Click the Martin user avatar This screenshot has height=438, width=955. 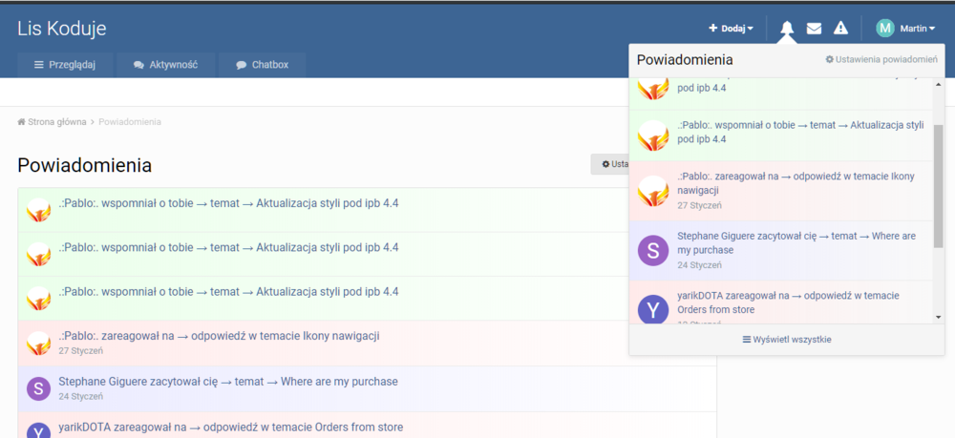pos(885,29)
